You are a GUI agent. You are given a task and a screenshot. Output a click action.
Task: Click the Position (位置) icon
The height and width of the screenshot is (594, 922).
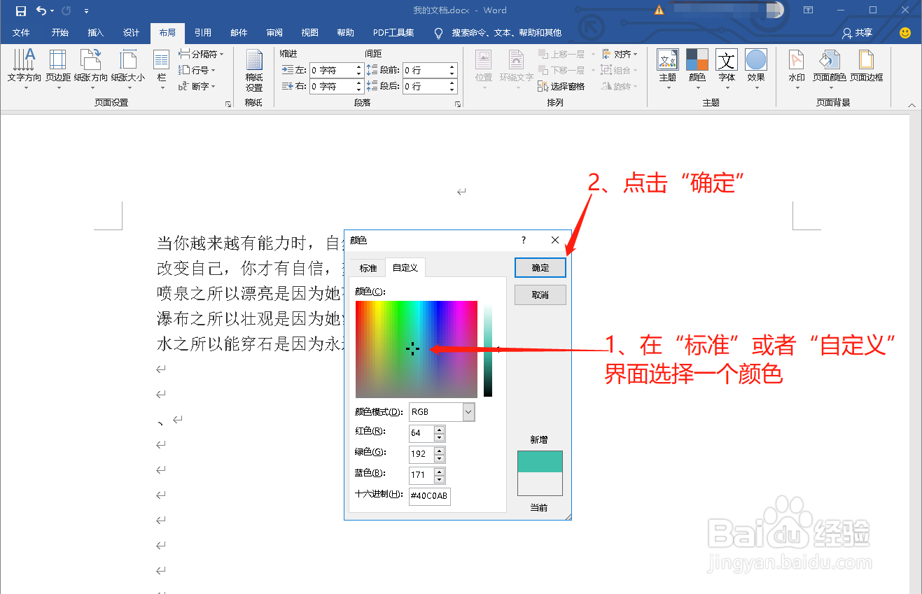click(484, 69)
